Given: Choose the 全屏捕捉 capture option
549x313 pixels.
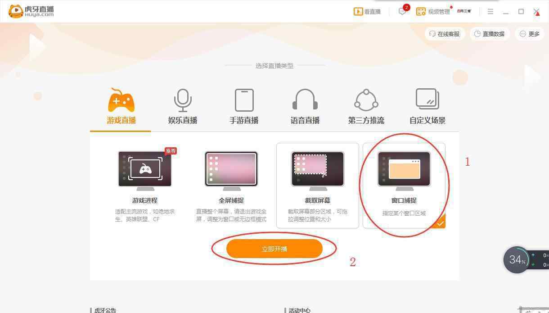Looking at the screenshot, I should tap(231, 186).
